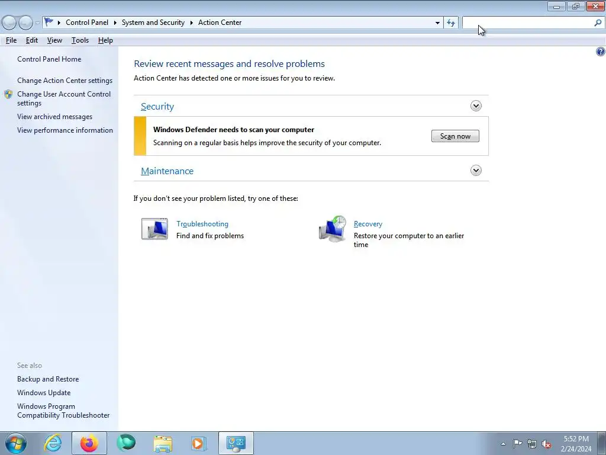The image size is (606, 455).
Task: Click the refresh button beside the address bar
Action: tap(450, 23)
